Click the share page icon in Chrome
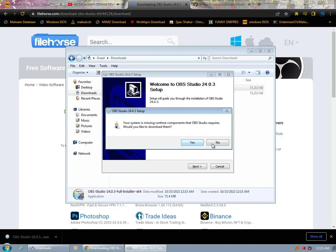Viewport: 336px width, 252px height. [x=278, y=14]
